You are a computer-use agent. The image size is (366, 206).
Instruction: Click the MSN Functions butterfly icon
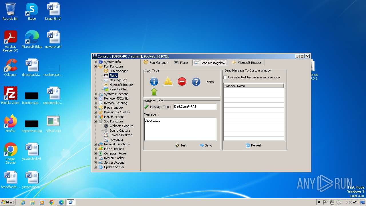[101, 117]
